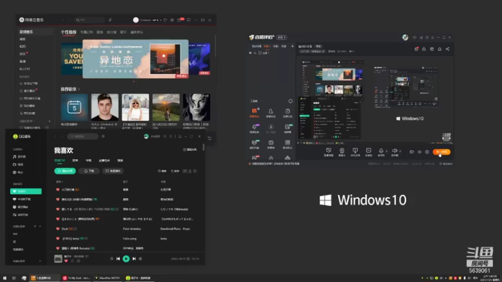
Task: Open the daily recommendation calendar playlist
Action: click(x=74, y=107)
